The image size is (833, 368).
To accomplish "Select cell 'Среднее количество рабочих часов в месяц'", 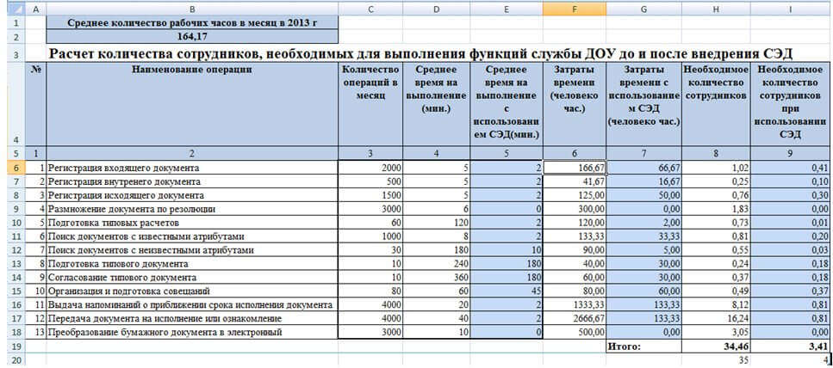I will click(x=192, y=22).
